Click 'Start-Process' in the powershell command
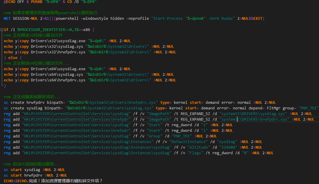The width and height of the screenshot is (319, 184). [x=168, y=19]
